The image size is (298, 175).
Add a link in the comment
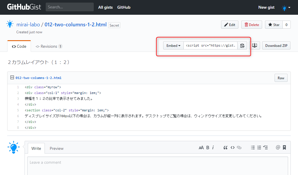click(x=239, y=148)
